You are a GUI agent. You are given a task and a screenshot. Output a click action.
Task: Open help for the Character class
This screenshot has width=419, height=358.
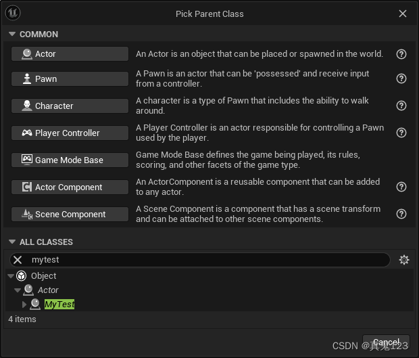(x=401, y=106)
